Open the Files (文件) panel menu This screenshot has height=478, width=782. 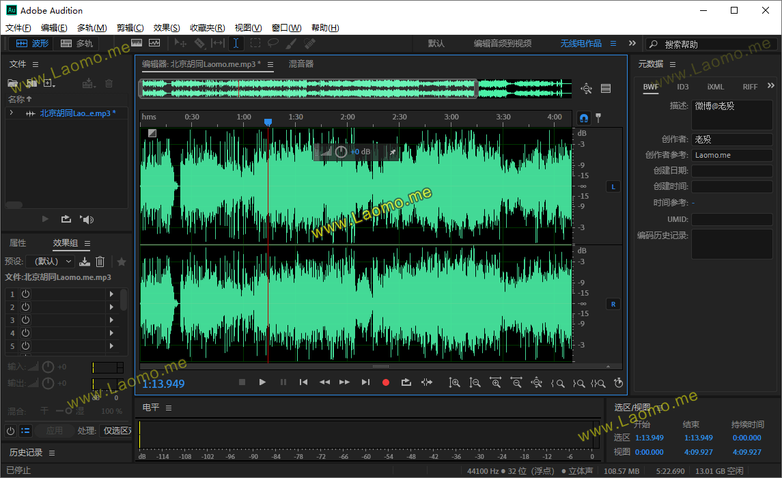(x=36, y=64)
